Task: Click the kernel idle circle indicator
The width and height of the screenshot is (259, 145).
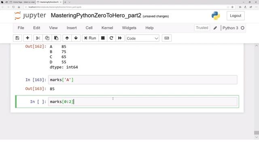Action: [242, 28]
